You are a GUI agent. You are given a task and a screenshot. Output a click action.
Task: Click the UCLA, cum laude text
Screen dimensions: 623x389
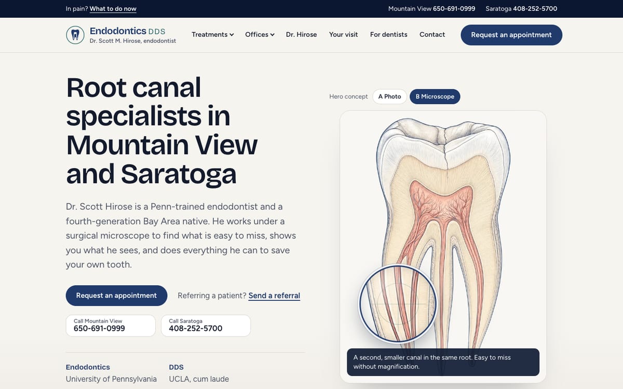[x=199, y=379]
